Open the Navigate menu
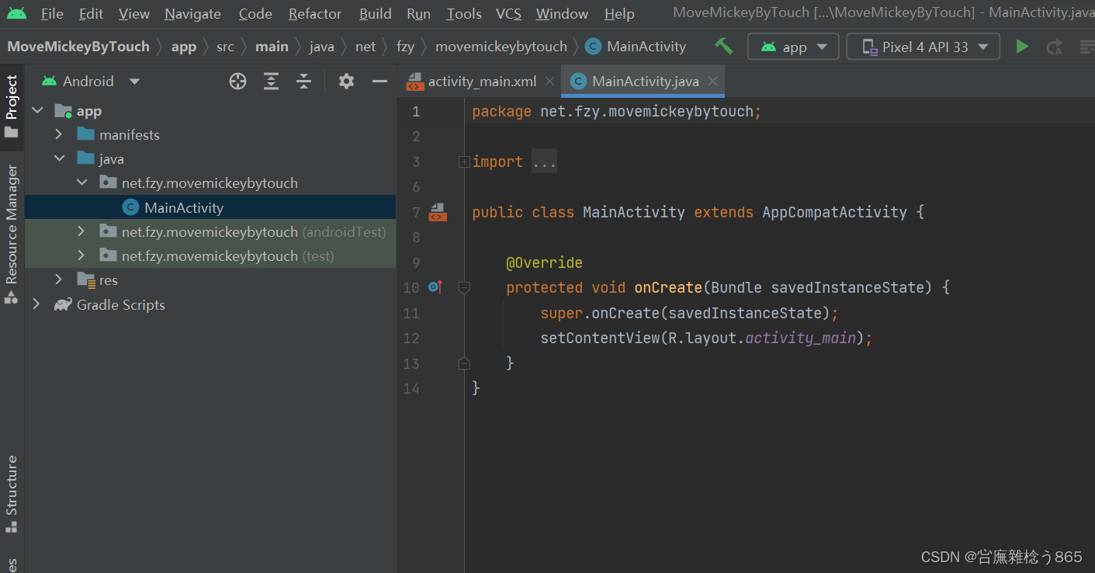The height and width of the screenshot is (573, 1095). 192,14
